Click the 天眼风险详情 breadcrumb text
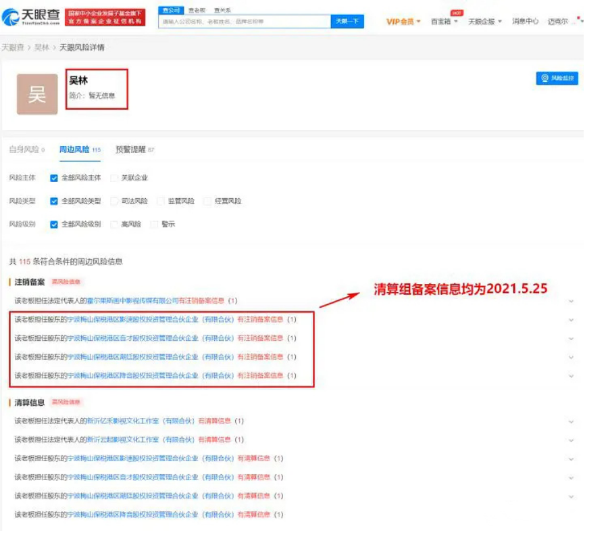Viewport: 608px width, 541px height. tap(82, 47)
